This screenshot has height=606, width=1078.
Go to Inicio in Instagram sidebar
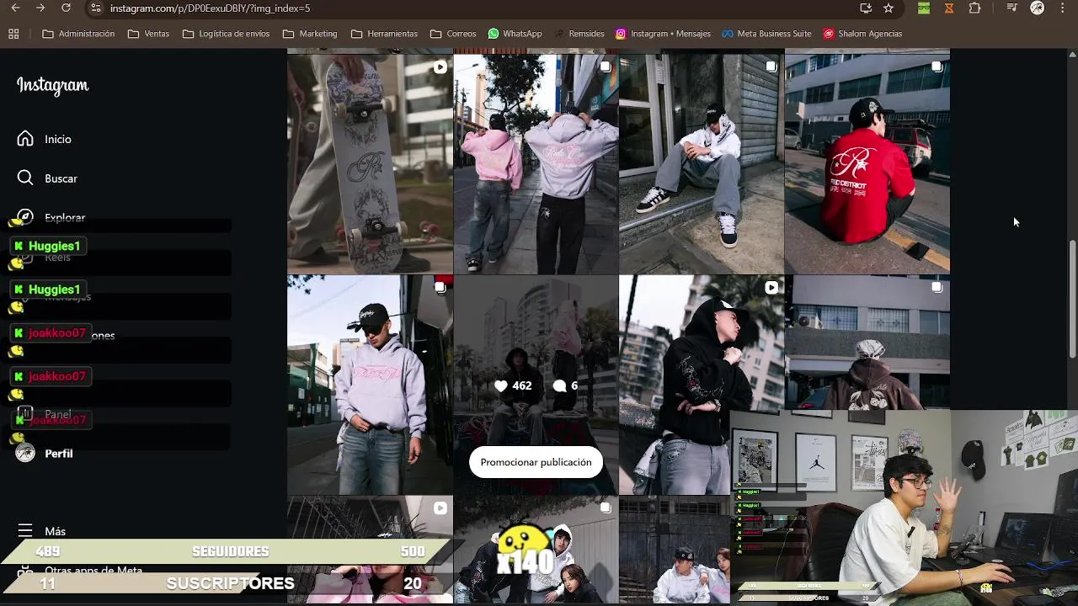click(58, 139)
